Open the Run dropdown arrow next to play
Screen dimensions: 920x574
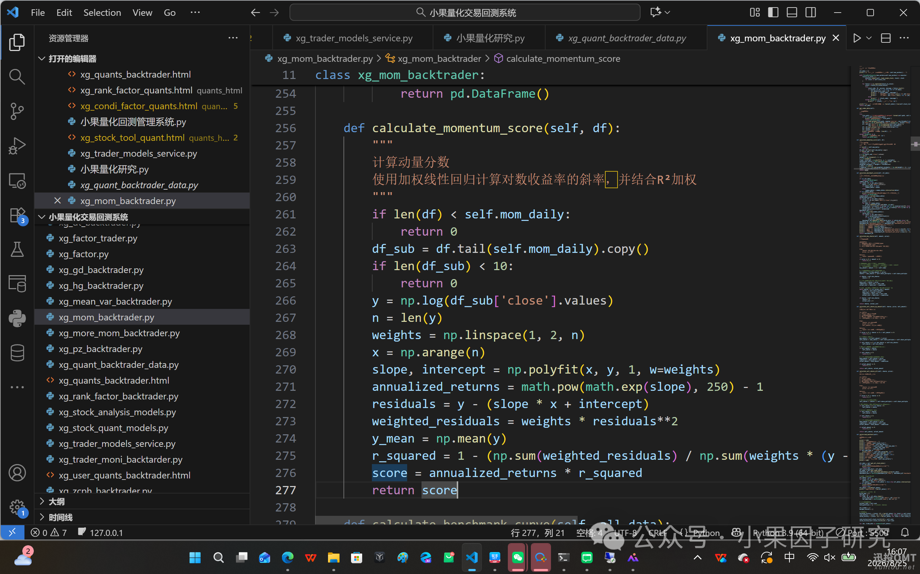(x=869, y=38)
